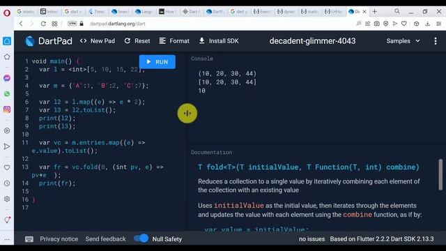This screenshot has height=251, width=446.
Task: Click the Console panel label
Action: 202,59
